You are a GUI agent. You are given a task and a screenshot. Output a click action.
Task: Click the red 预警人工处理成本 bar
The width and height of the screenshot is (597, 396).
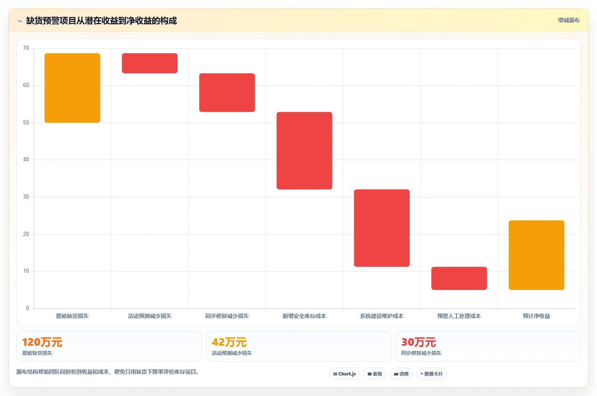point(459,278)
